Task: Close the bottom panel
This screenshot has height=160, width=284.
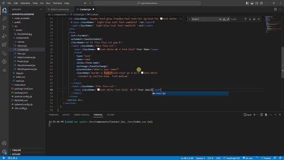Action: click(280, 115)
